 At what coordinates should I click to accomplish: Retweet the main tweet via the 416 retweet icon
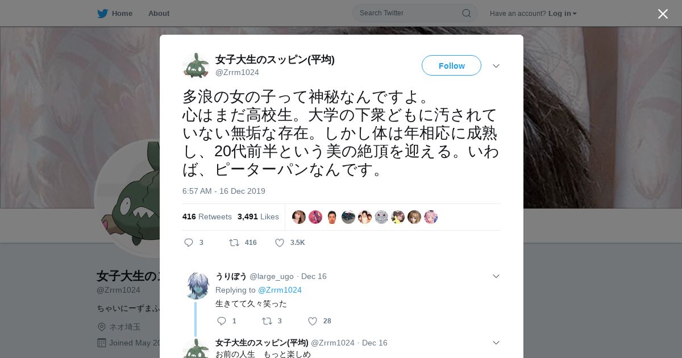[x=234, y=243]
